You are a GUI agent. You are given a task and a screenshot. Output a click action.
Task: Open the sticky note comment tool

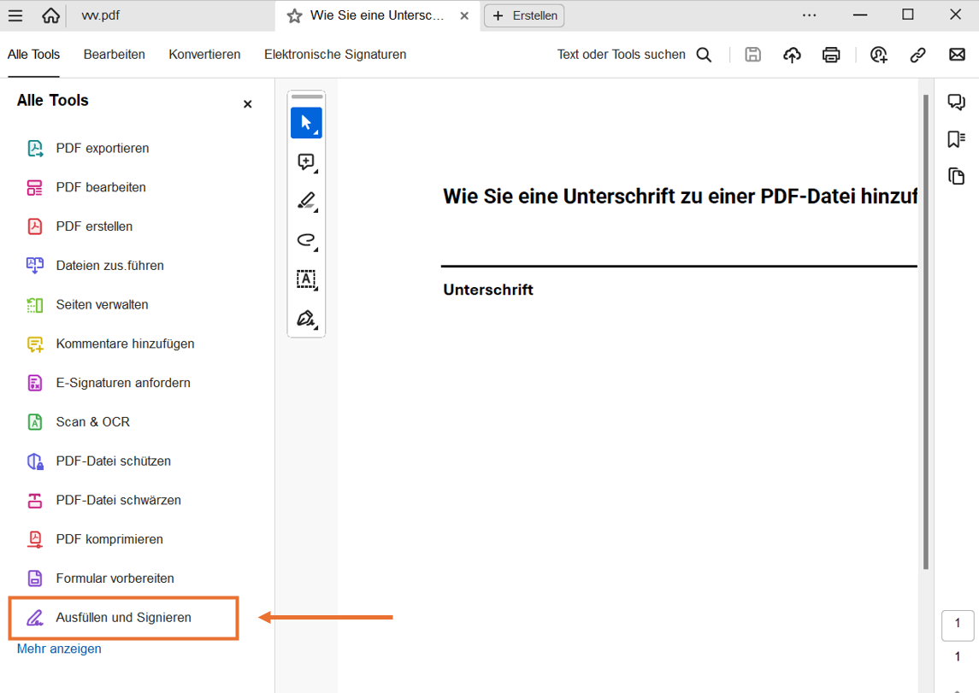click(306, 162)
